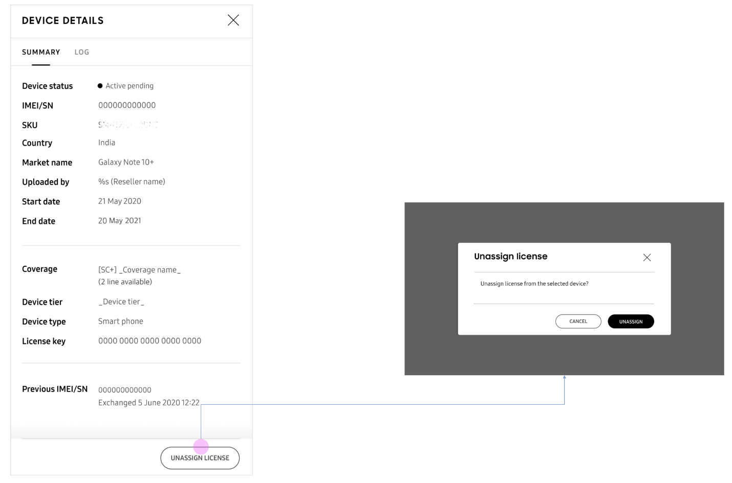Click the dialog prompt text about unassigning

click(534, 283)
